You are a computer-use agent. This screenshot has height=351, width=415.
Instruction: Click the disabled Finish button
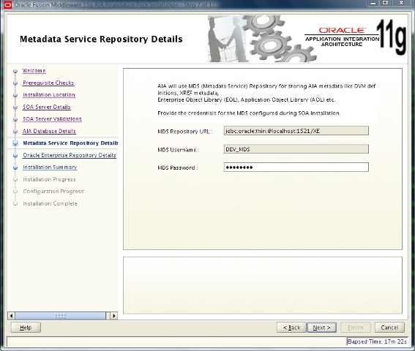click(x=356, y=328)
